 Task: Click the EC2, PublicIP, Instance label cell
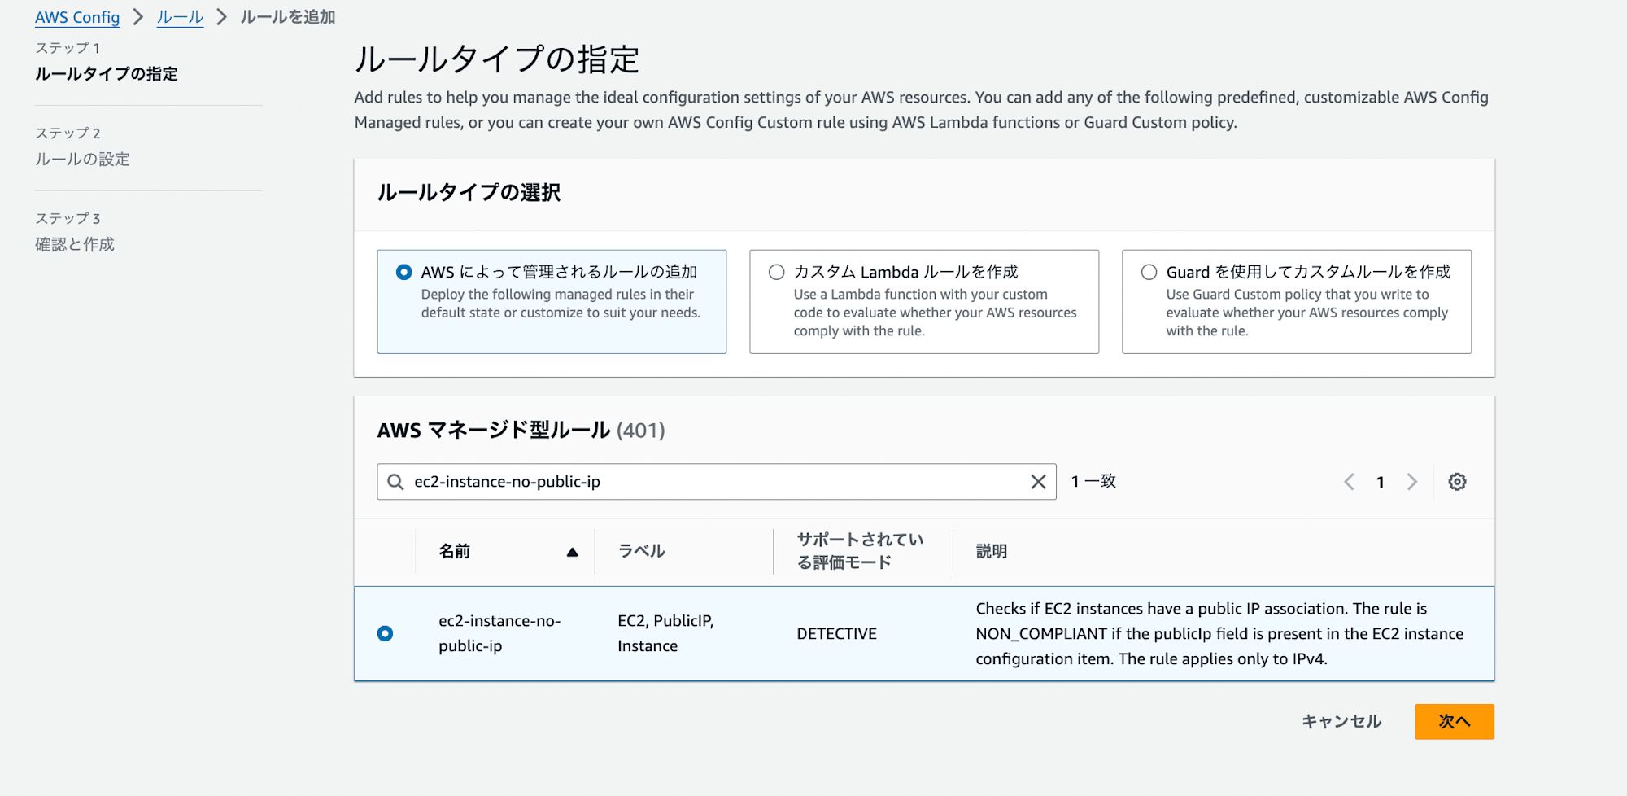coord(665,633)
